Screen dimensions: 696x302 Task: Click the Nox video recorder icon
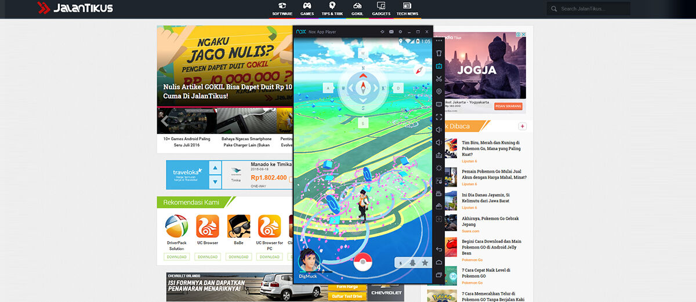point(439,194)
